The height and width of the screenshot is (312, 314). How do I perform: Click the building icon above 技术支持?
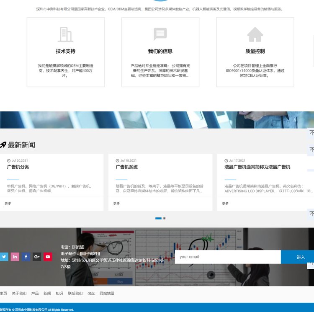pyautogui.click(x=65, y=34)
